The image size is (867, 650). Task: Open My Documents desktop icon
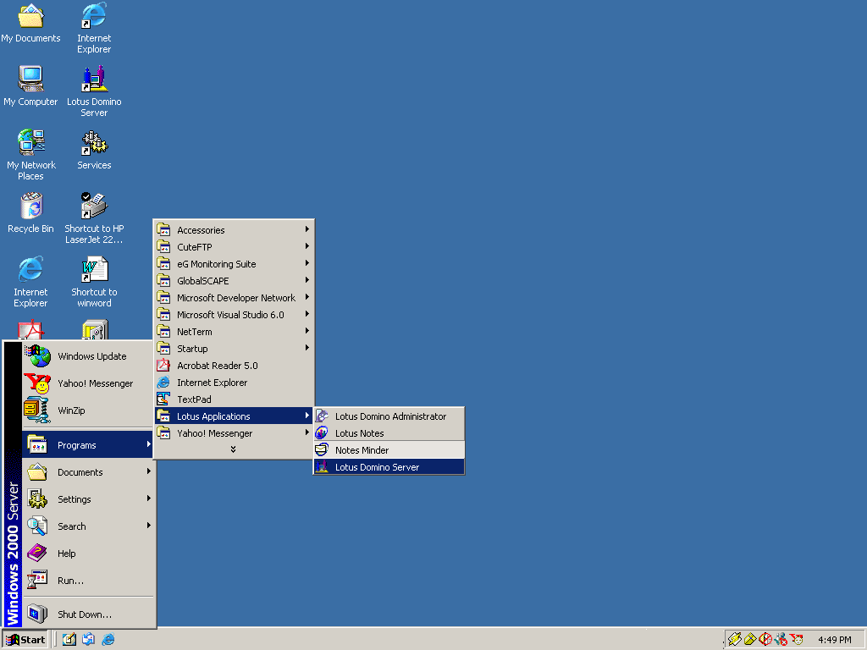click(x=30, y=23)
